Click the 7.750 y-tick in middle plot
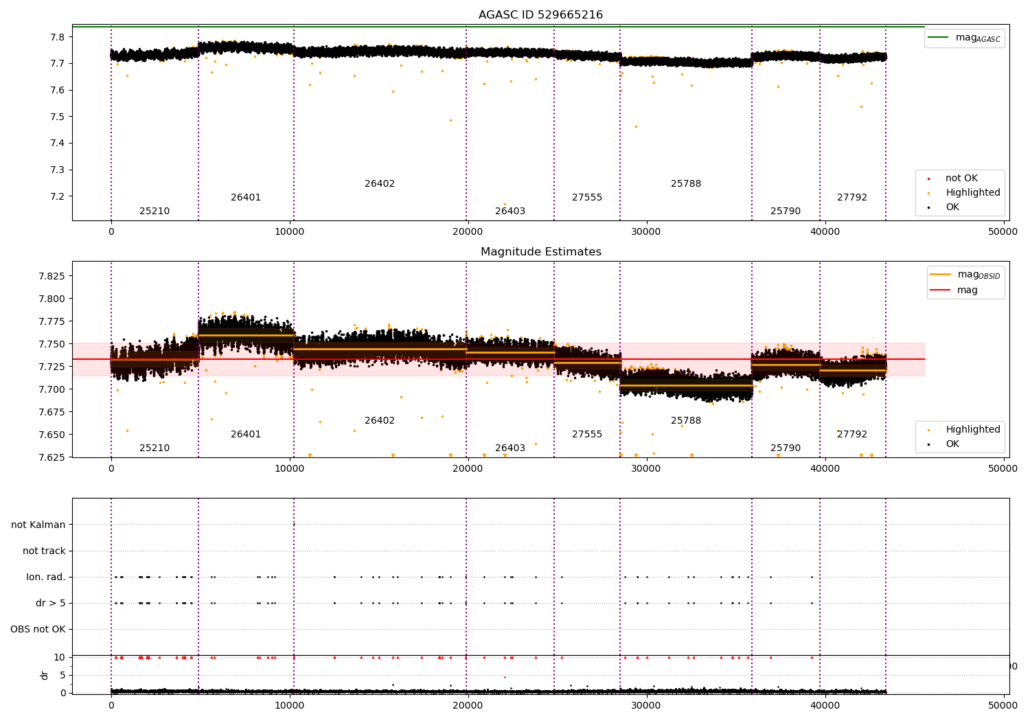This screenshot has width=1030, height=721. 52,344
